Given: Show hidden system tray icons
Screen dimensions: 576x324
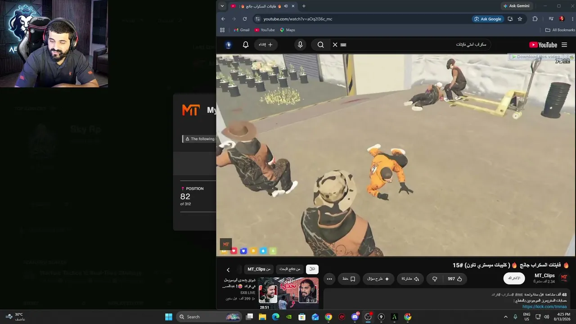Looking at the screenshot, I should click(x=506, y=317).
